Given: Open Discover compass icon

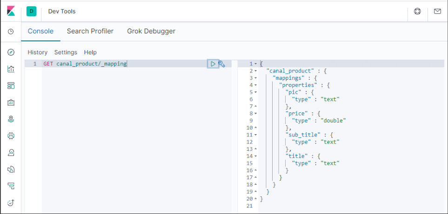Looking at the screenshot, I should 11,52.
